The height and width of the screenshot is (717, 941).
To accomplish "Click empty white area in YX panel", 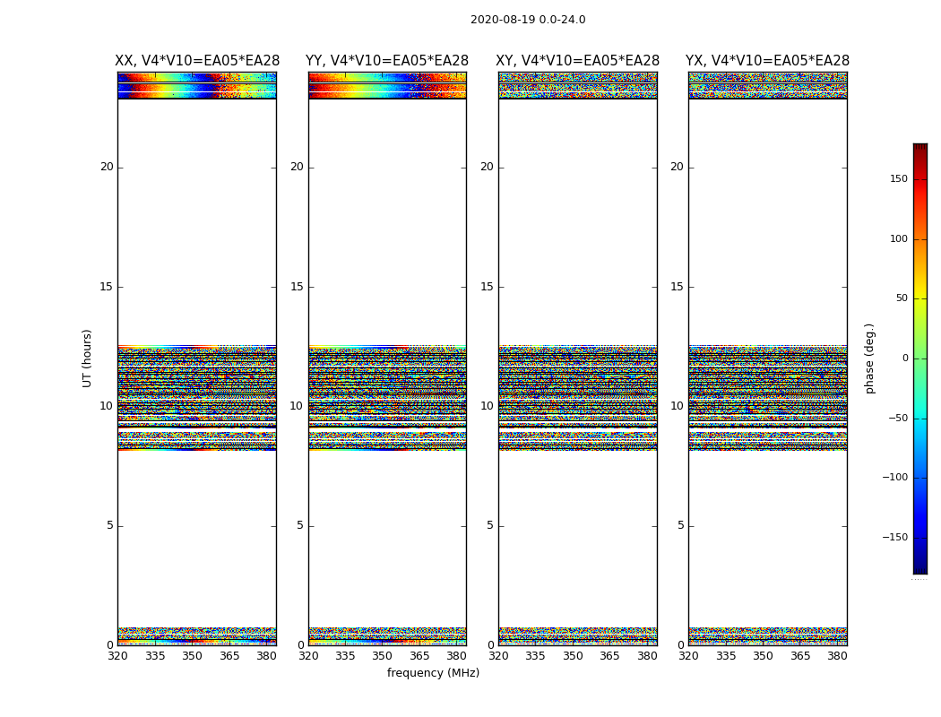I will (x=767, y=224).
